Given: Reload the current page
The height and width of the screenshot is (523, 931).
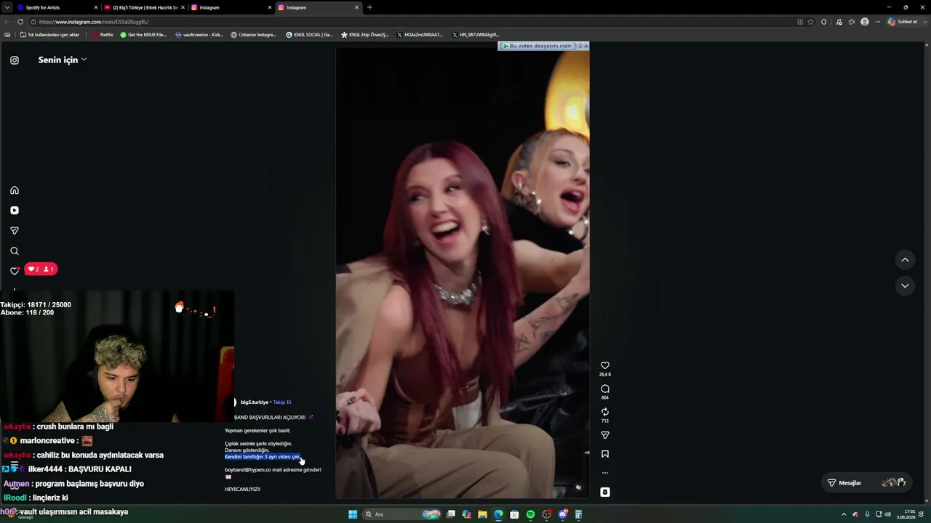Looking at the screenshot, I should tap(20, 22).
